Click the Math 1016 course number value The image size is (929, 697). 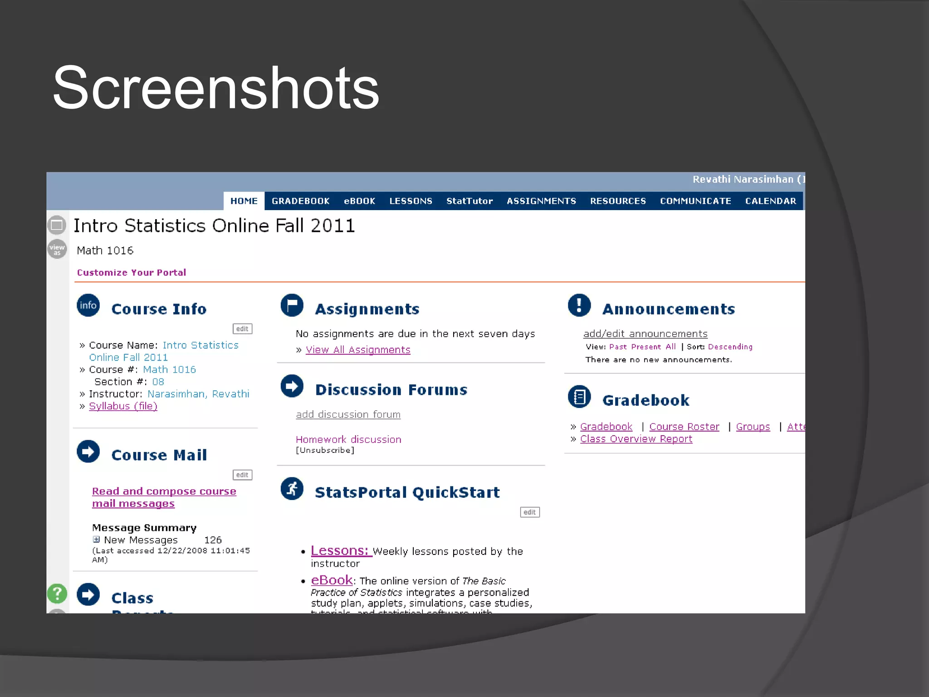point(169,369)
